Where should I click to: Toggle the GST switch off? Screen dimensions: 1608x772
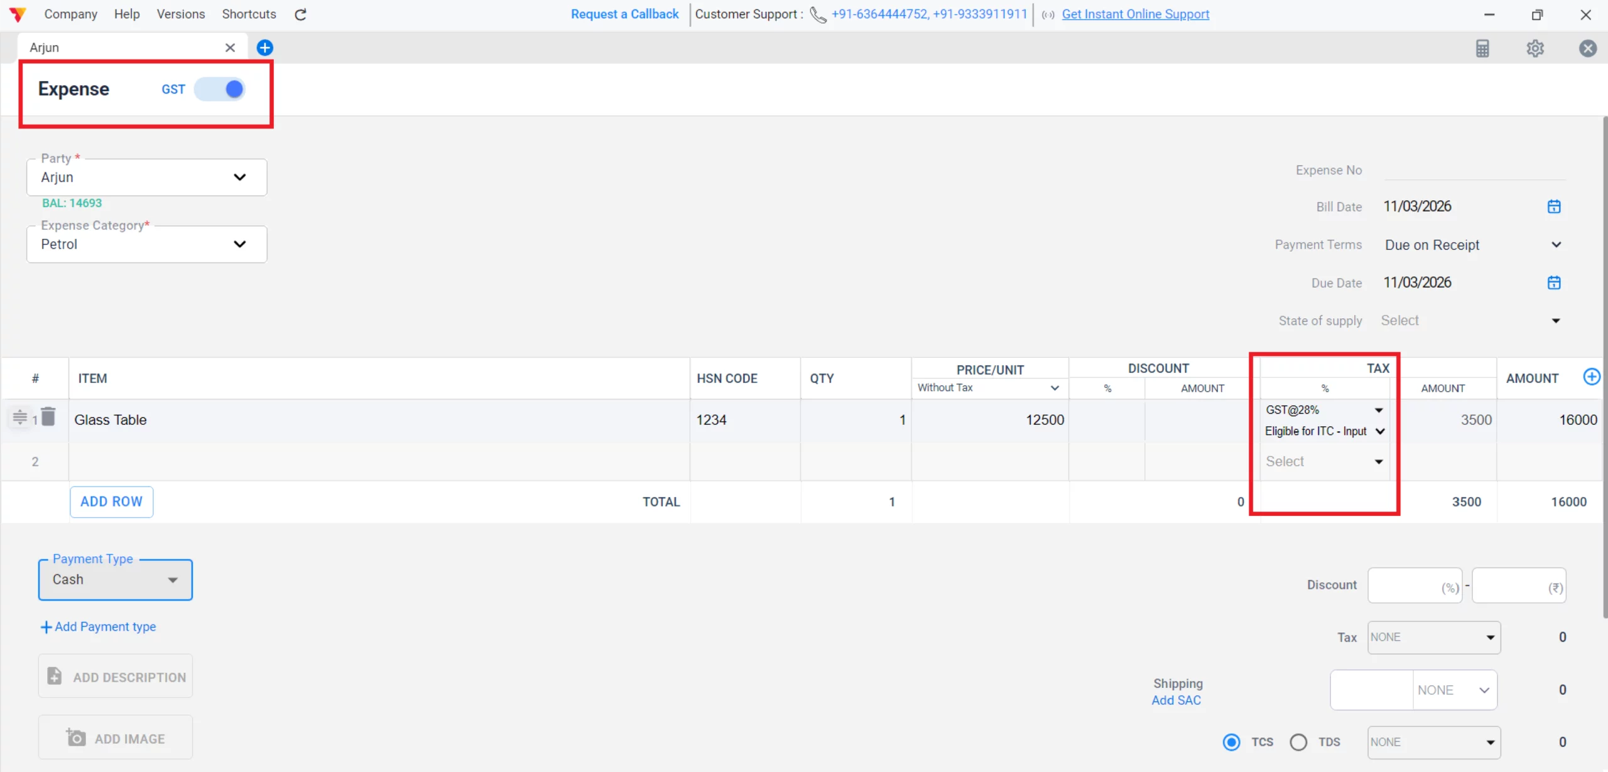click(220, 89)
